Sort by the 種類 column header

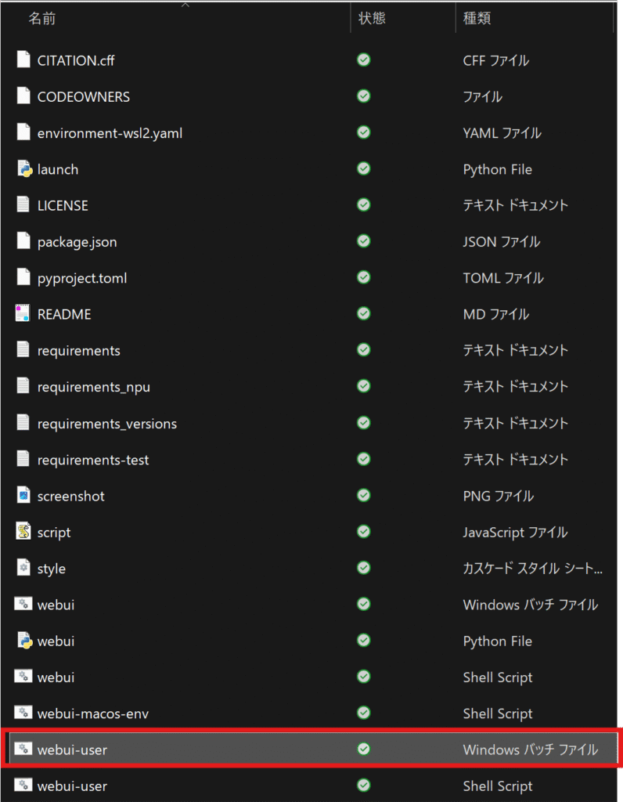[x=477, y=19]
